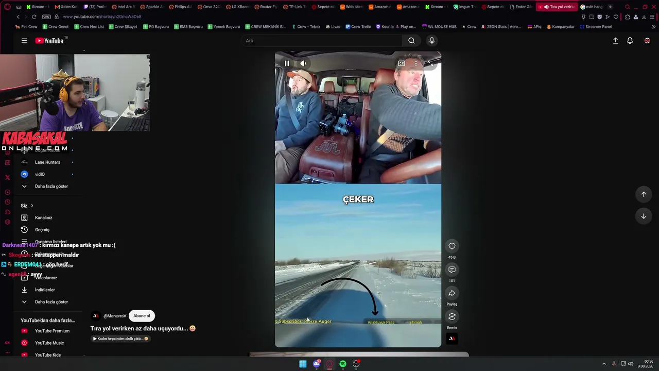
Task: Open the YouTube account avatar menu
Action: click(x=647, y=41)
